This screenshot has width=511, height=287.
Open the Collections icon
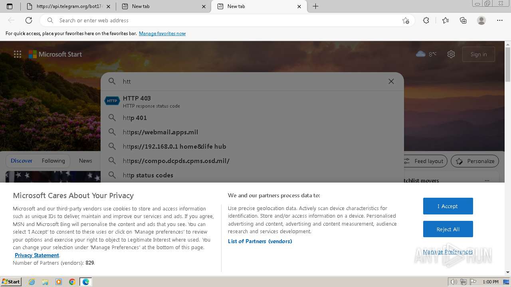463,20
